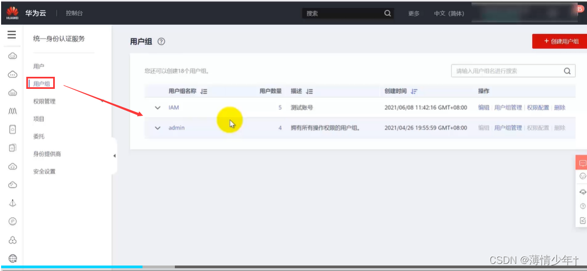The width and height of the screenshot is (587, 271).
Task: Click the video progress bar at the bottom
Action: coord(294,267)
